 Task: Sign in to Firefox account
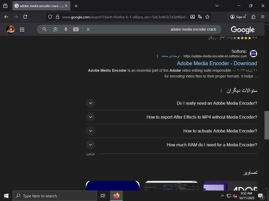pyautogui.click(x=238, y=17)
